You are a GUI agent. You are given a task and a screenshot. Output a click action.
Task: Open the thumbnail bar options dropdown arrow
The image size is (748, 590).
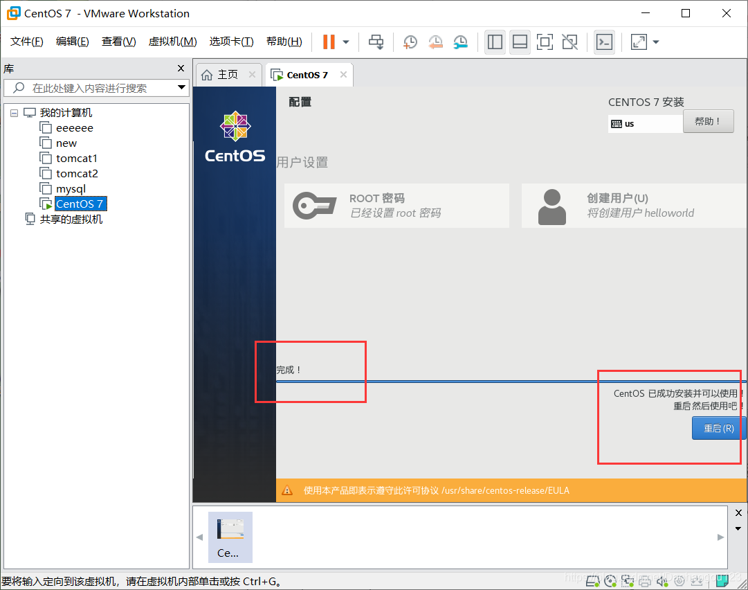pos(738,528)
